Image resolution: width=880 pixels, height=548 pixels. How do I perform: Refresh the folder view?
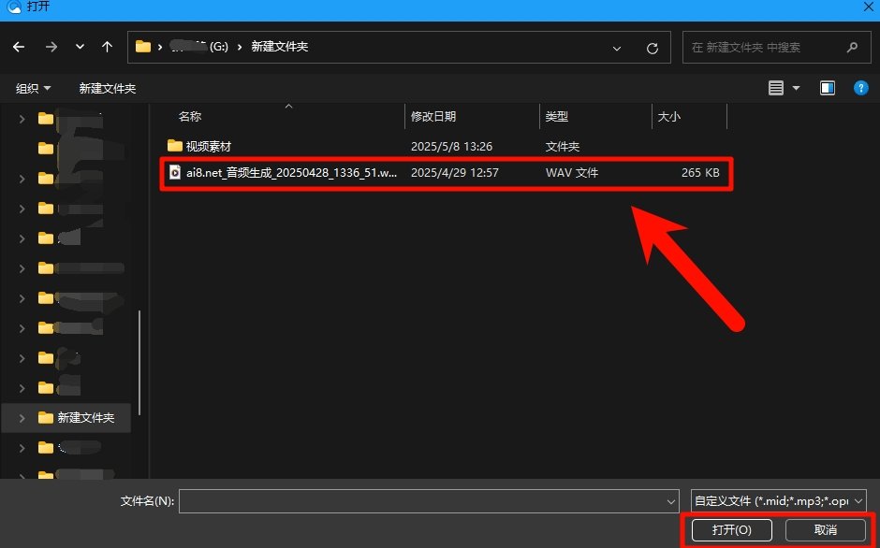coord(653,47)
